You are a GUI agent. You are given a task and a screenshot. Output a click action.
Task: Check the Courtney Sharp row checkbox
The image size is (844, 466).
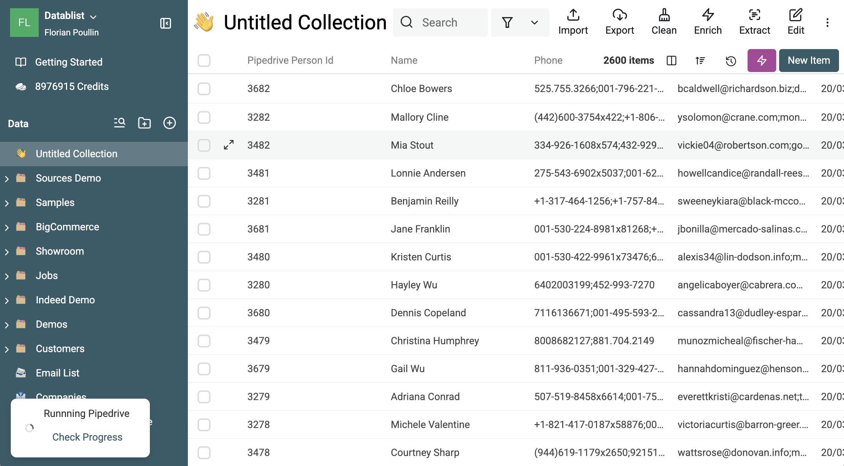(204, 452)
